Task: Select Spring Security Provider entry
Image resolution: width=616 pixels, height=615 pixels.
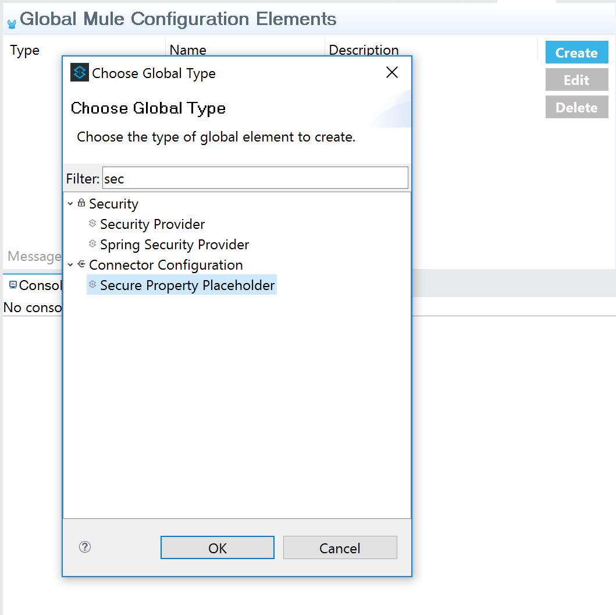Action: coord(175,245)
